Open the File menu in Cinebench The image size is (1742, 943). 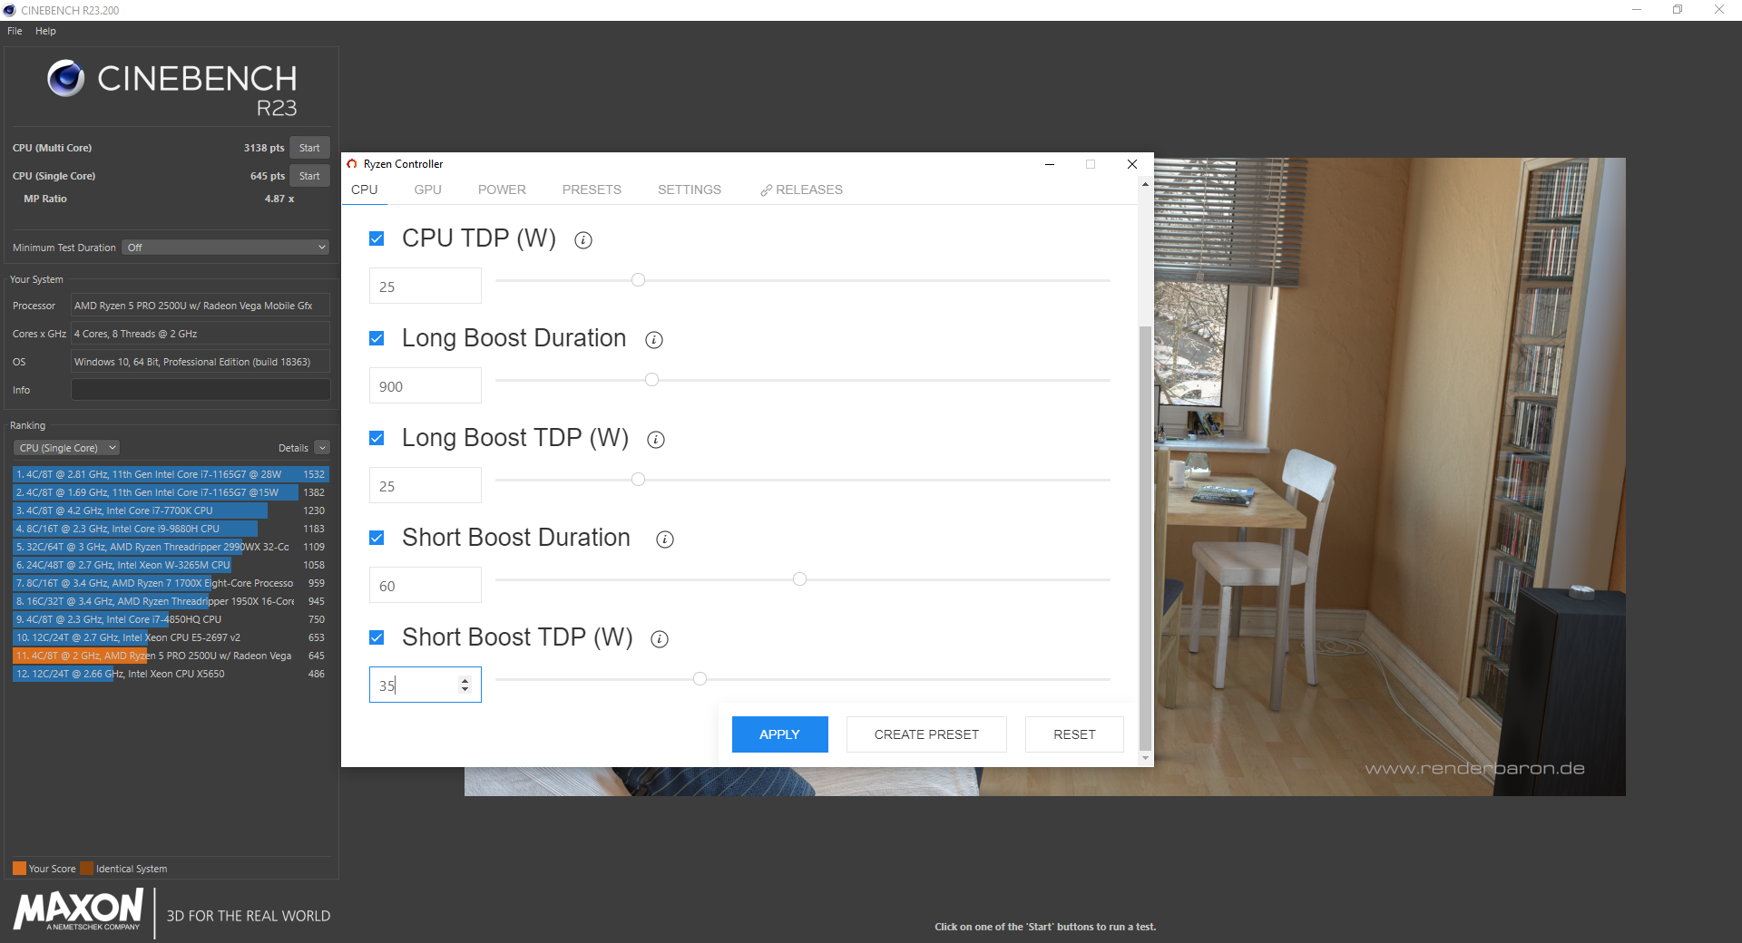15,31
